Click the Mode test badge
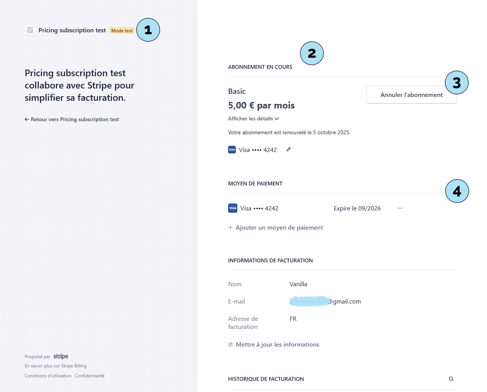This screenshot has height=392, width=487. [122, 30]
